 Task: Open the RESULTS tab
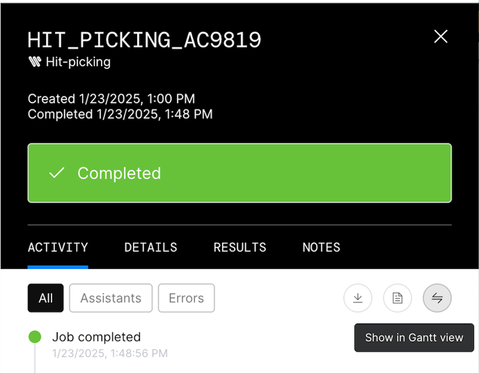(x=239, y=248)
